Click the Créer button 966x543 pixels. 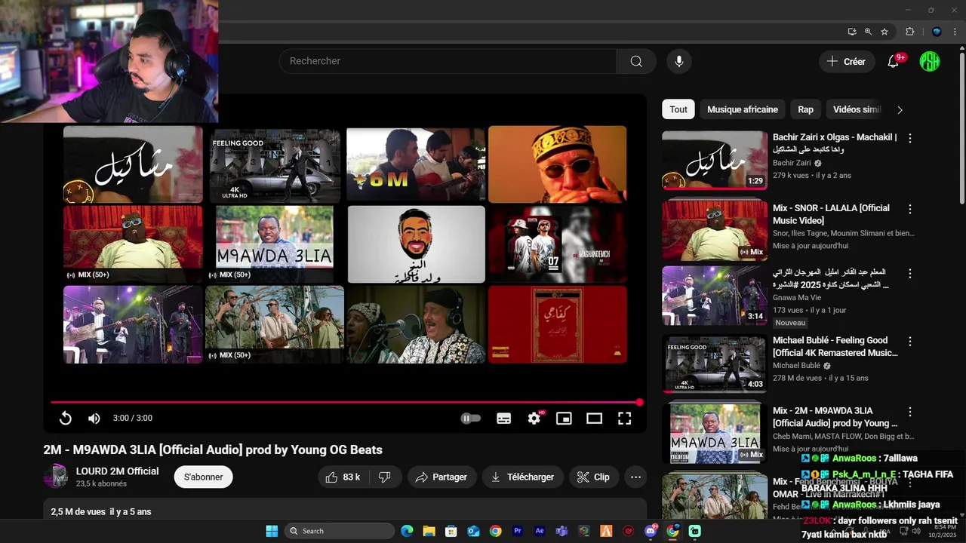846,62
